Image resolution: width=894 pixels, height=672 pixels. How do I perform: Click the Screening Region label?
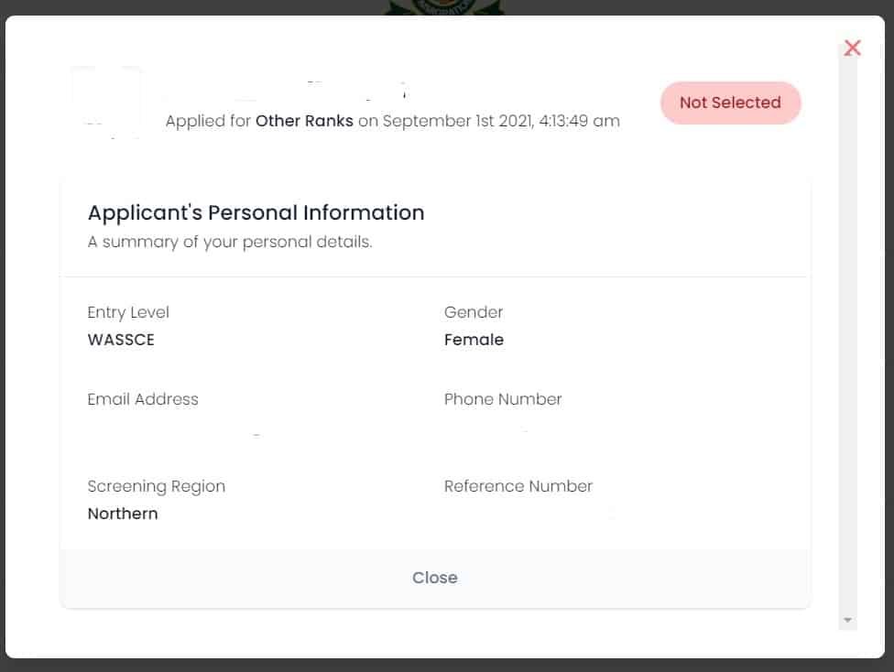coord(156,486)
